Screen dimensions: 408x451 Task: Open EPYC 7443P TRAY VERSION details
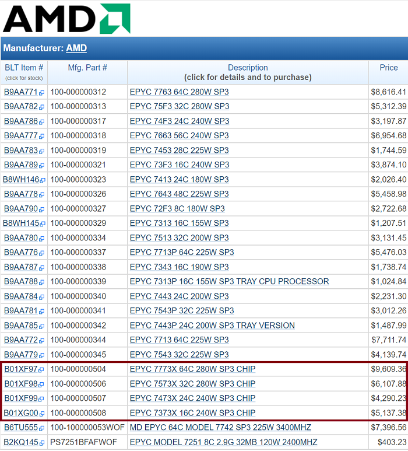tap(212, 326)
